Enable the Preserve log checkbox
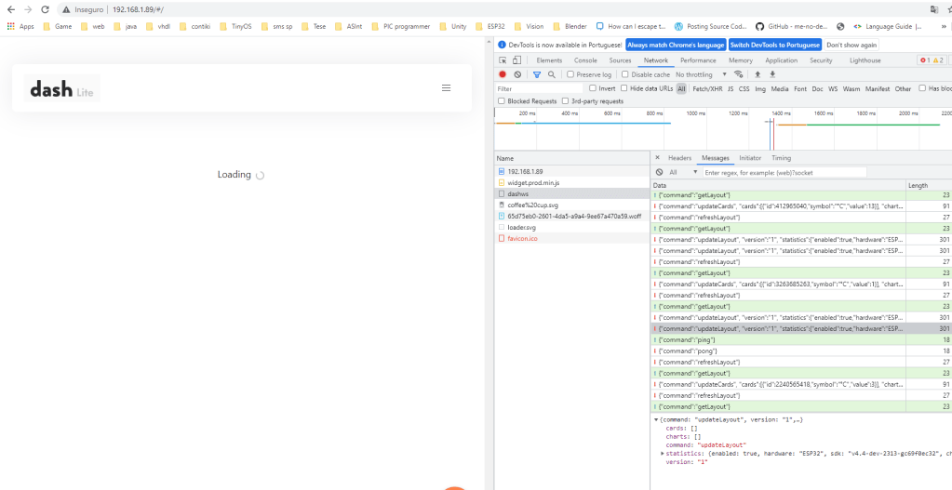The height and width of the screenshot is (490, 952). coord(570,74)
